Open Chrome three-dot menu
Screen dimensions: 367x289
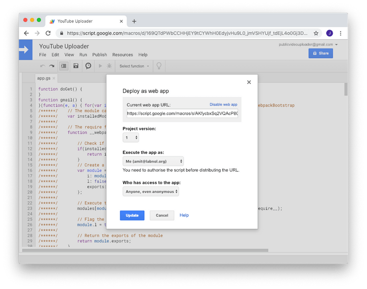[x=340, y=33]
